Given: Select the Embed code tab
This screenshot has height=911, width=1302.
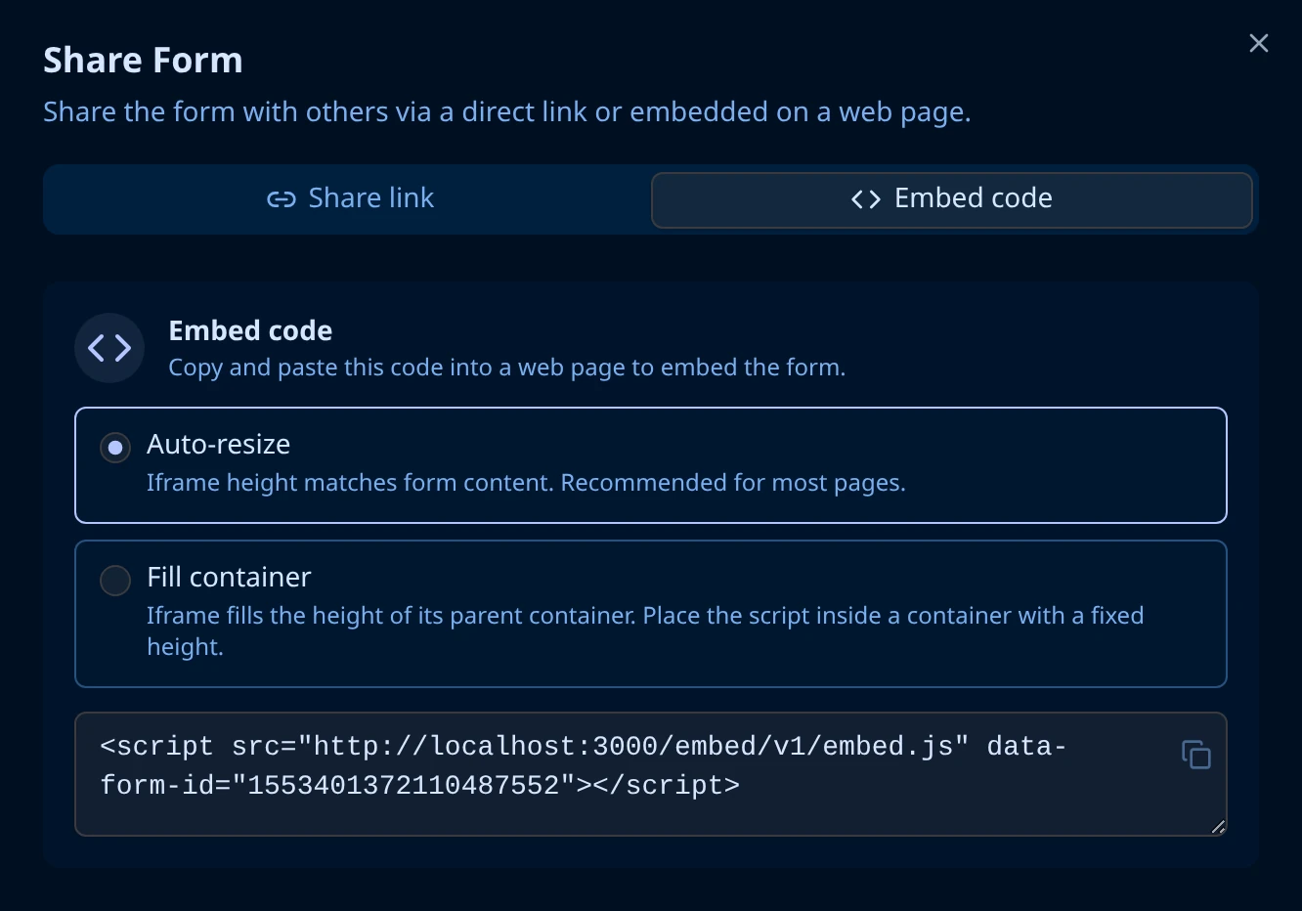Looking at the screenshot, I should pyautogui.click(x=952, y=199).
